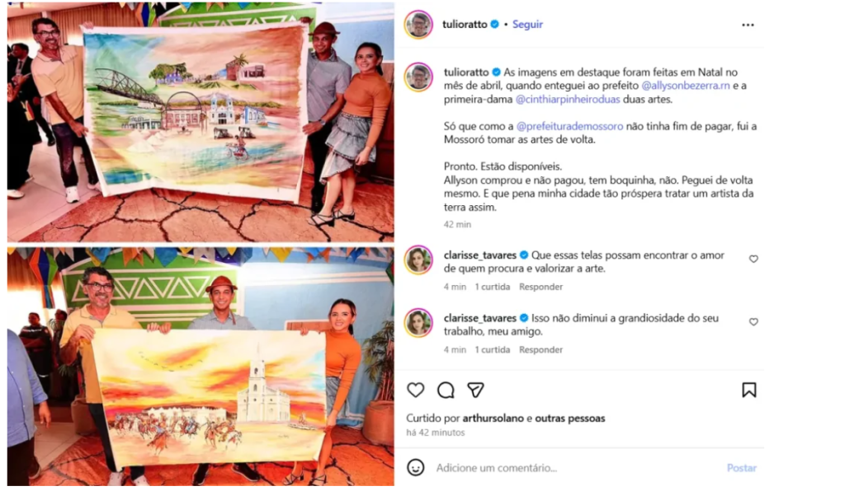The image size is (845, 491).
Task: Click the top photo of the town painting
Action: click(201, 122)
